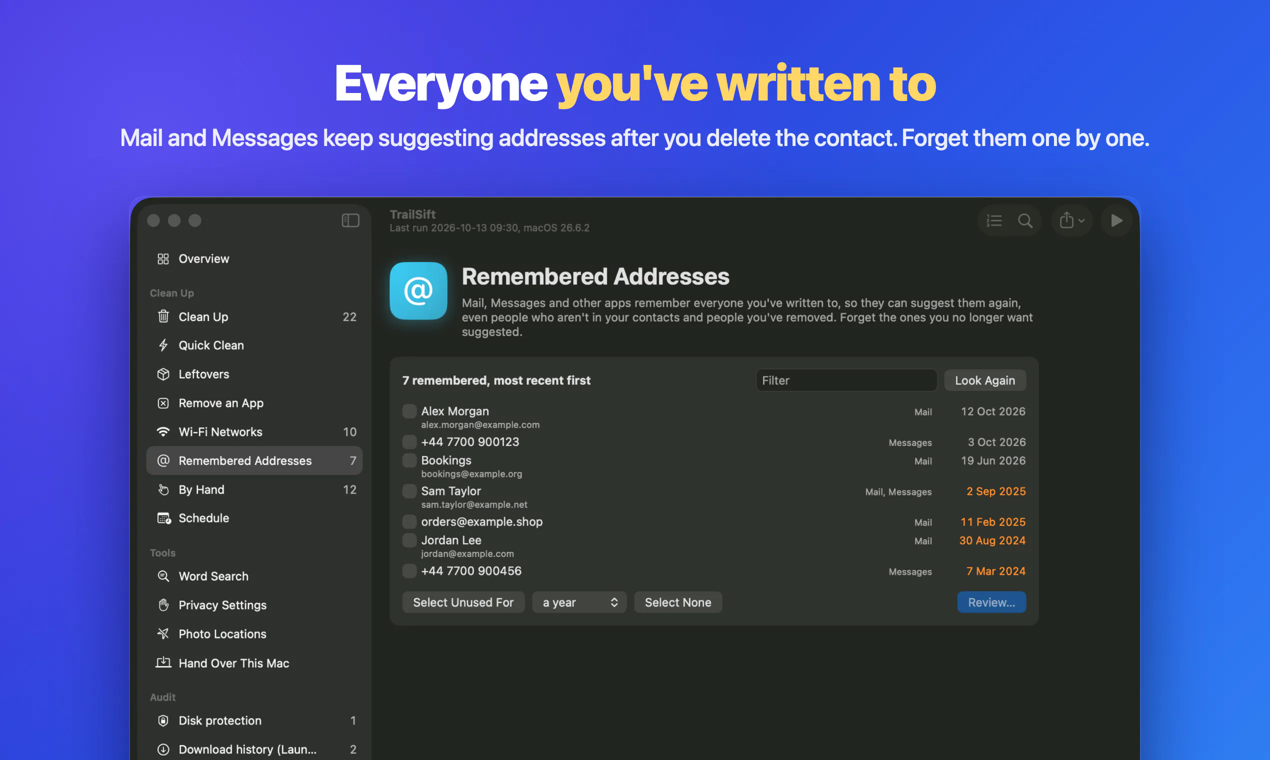This screenshot has height=760, width=1270.
Task: Click Select Unused For button
Action: pos(463,602)
